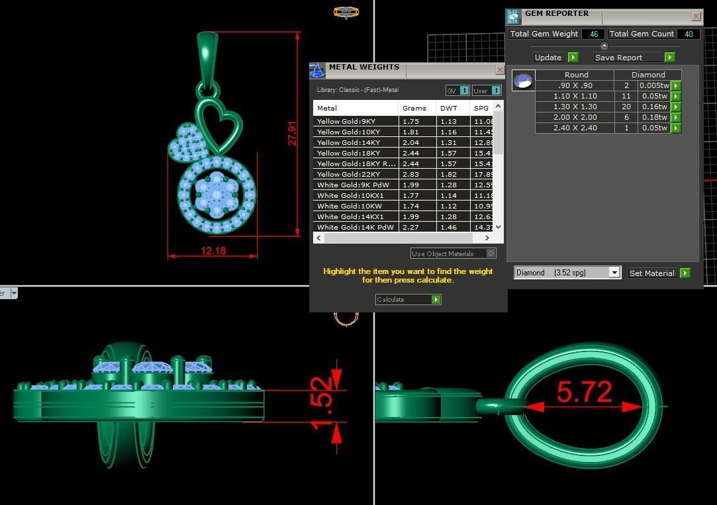This screenshot has width=717, height=505.
Task: Select the White Gold:14KX1 row
Action: (x=403, y=216)
